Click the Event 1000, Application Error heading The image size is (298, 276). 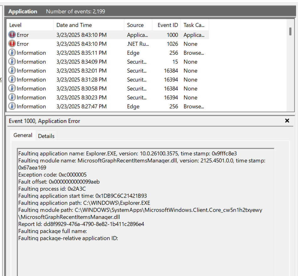(44, 121)
